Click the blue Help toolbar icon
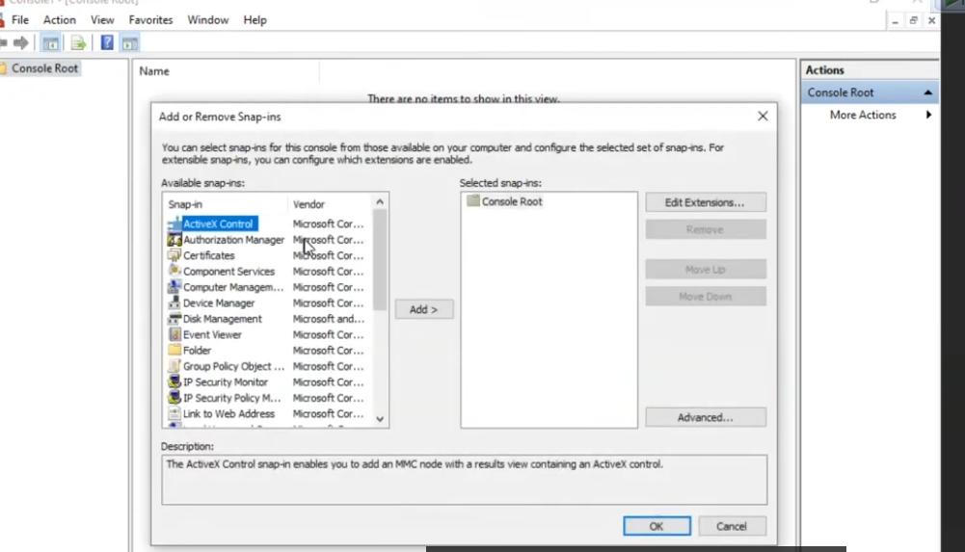The height and width of the screenshot is (552, 965). pyautogui.click(x=107, y=42)
